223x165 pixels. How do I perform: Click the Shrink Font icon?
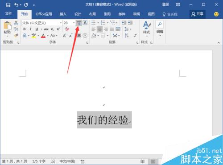point(70,36)
